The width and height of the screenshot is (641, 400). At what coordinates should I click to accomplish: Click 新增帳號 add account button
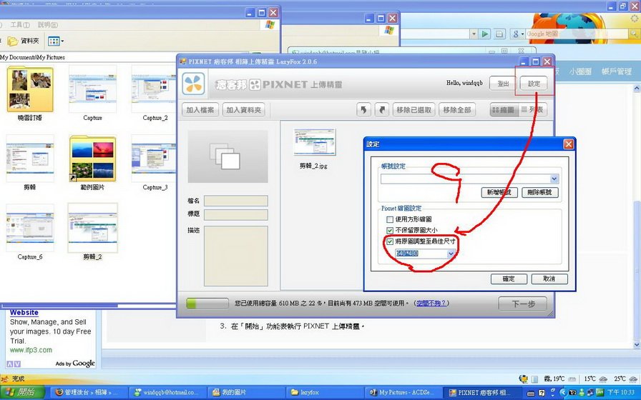click(499, 192)
